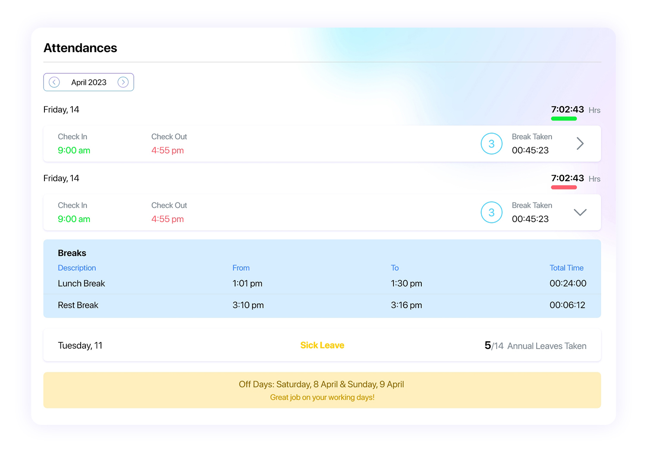
Task: Expand first Friday entry with right chevron
Action: pyautogui.click(x=580, y=143)
